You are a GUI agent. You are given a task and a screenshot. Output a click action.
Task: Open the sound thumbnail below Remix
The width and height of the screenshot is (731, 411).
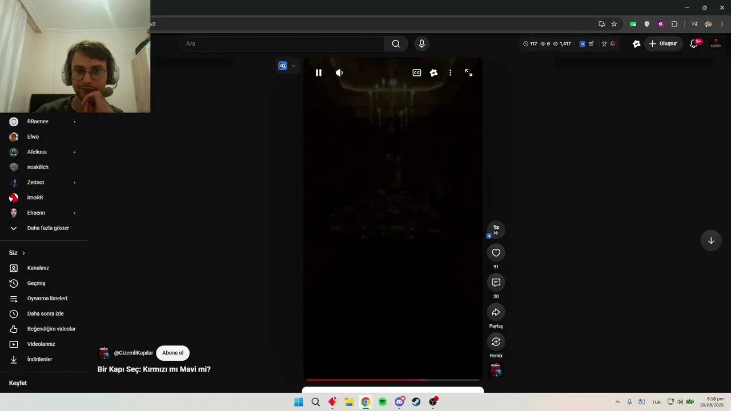coord(496,370)
